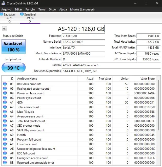Screen dimensions: 162x167
Task: Click the previous disk arrow button
Action: [5, 29]
